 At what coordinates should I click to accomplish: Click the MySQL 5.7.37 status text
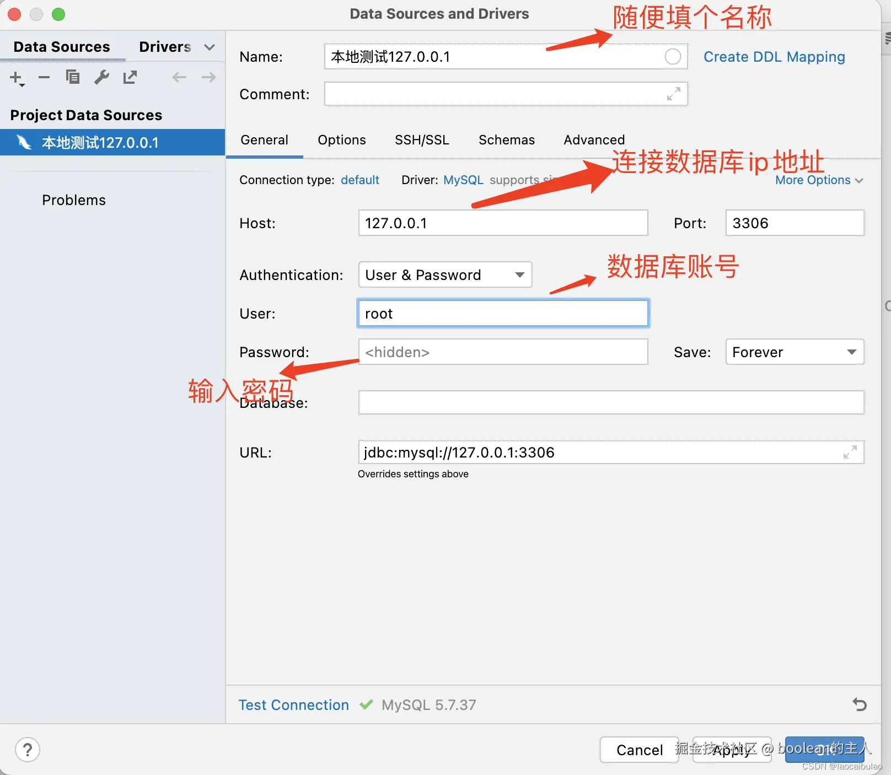tap(429, 705)
